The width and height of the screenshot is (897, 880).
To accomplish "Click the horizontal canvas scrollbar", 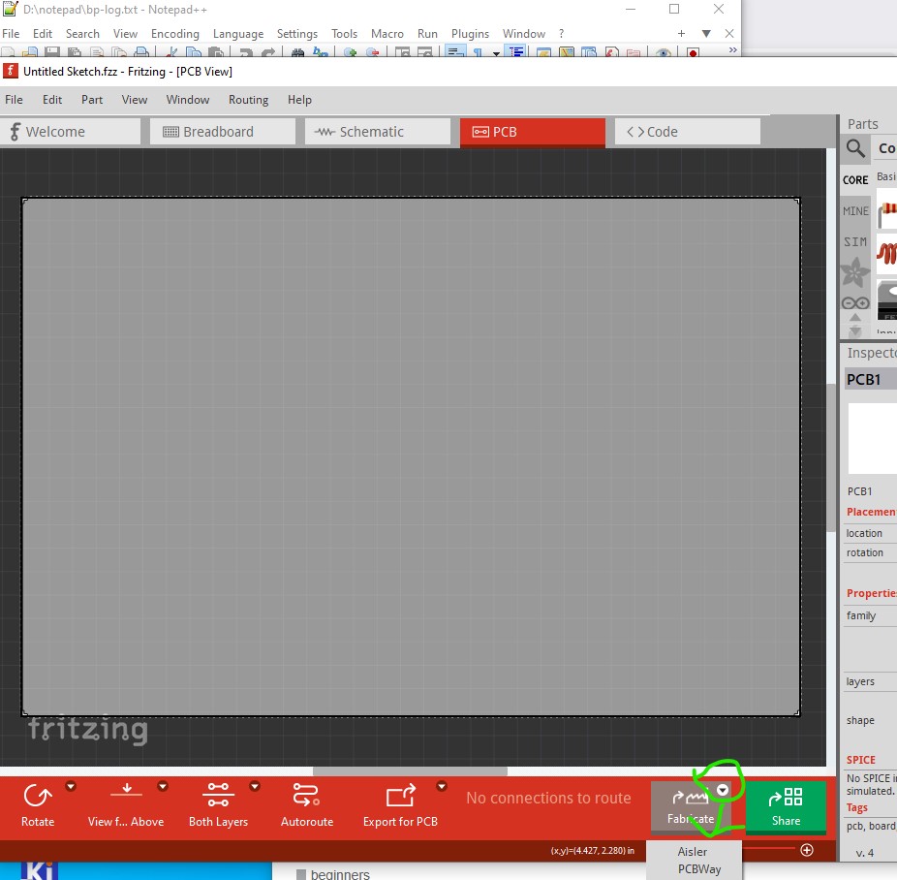I will (x=409, y=771).
